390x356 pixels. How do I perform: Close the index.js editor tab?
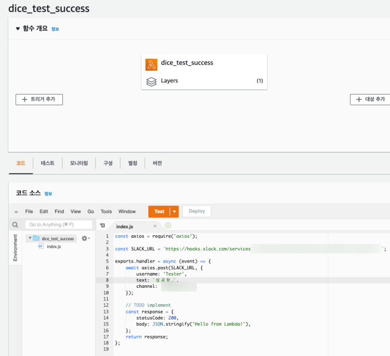pos(155,226)
